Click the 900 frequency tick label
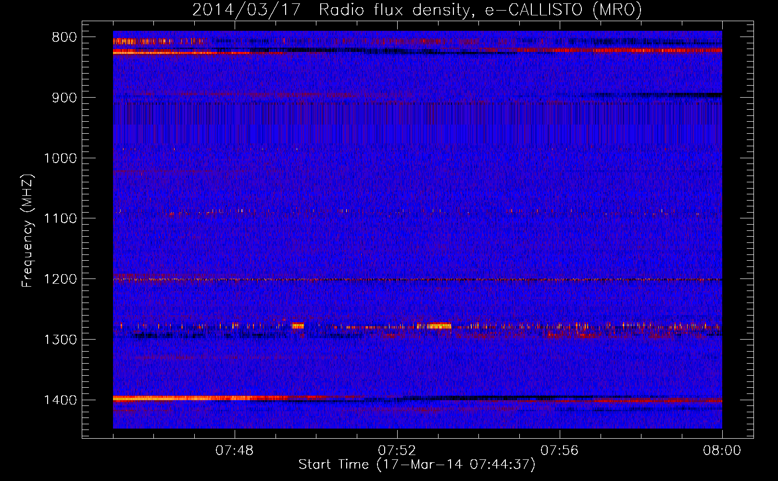 click(64, 98)
